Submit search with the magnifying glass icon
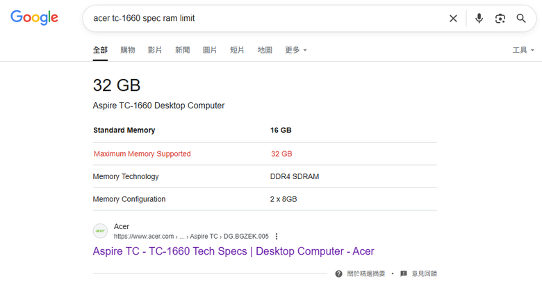The height and width of the screenshot is (288, 542). [521, 18]
